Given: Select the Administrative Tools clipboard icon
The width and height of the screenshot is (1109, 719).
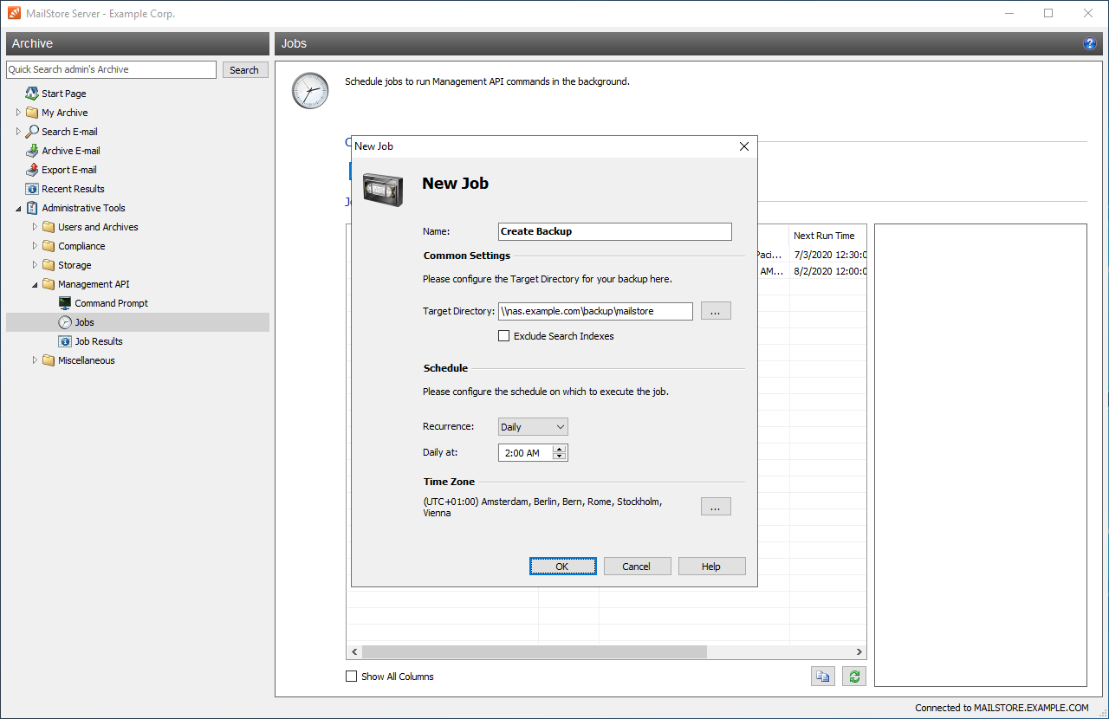Looking at the screenshot, I should (x=32, y=208).
